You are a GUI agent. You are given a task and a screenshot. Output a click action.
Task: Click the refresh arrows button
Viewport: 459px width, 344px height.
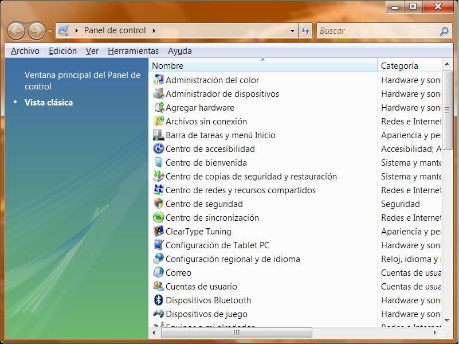point(305,30)
